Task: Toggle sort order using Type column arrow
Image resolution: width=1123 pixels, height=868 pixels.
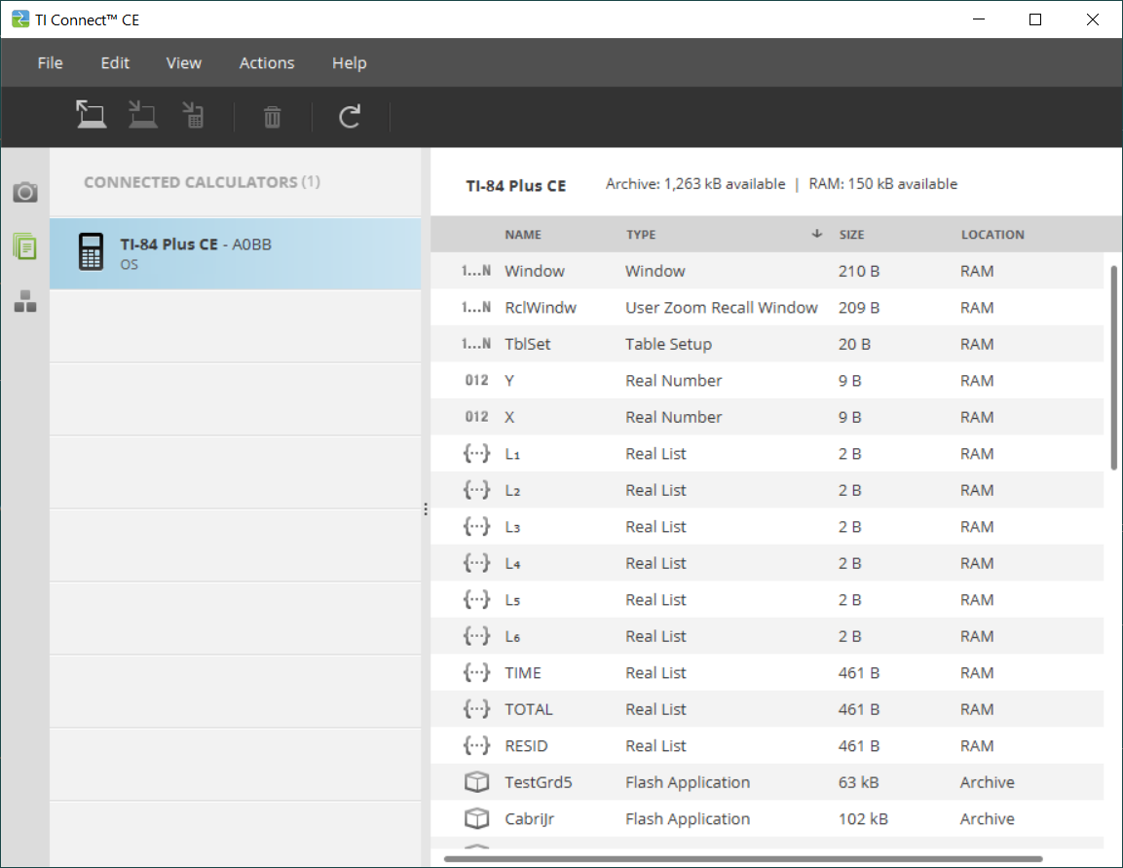Action: pyautogui.click(x=816, y=234)
